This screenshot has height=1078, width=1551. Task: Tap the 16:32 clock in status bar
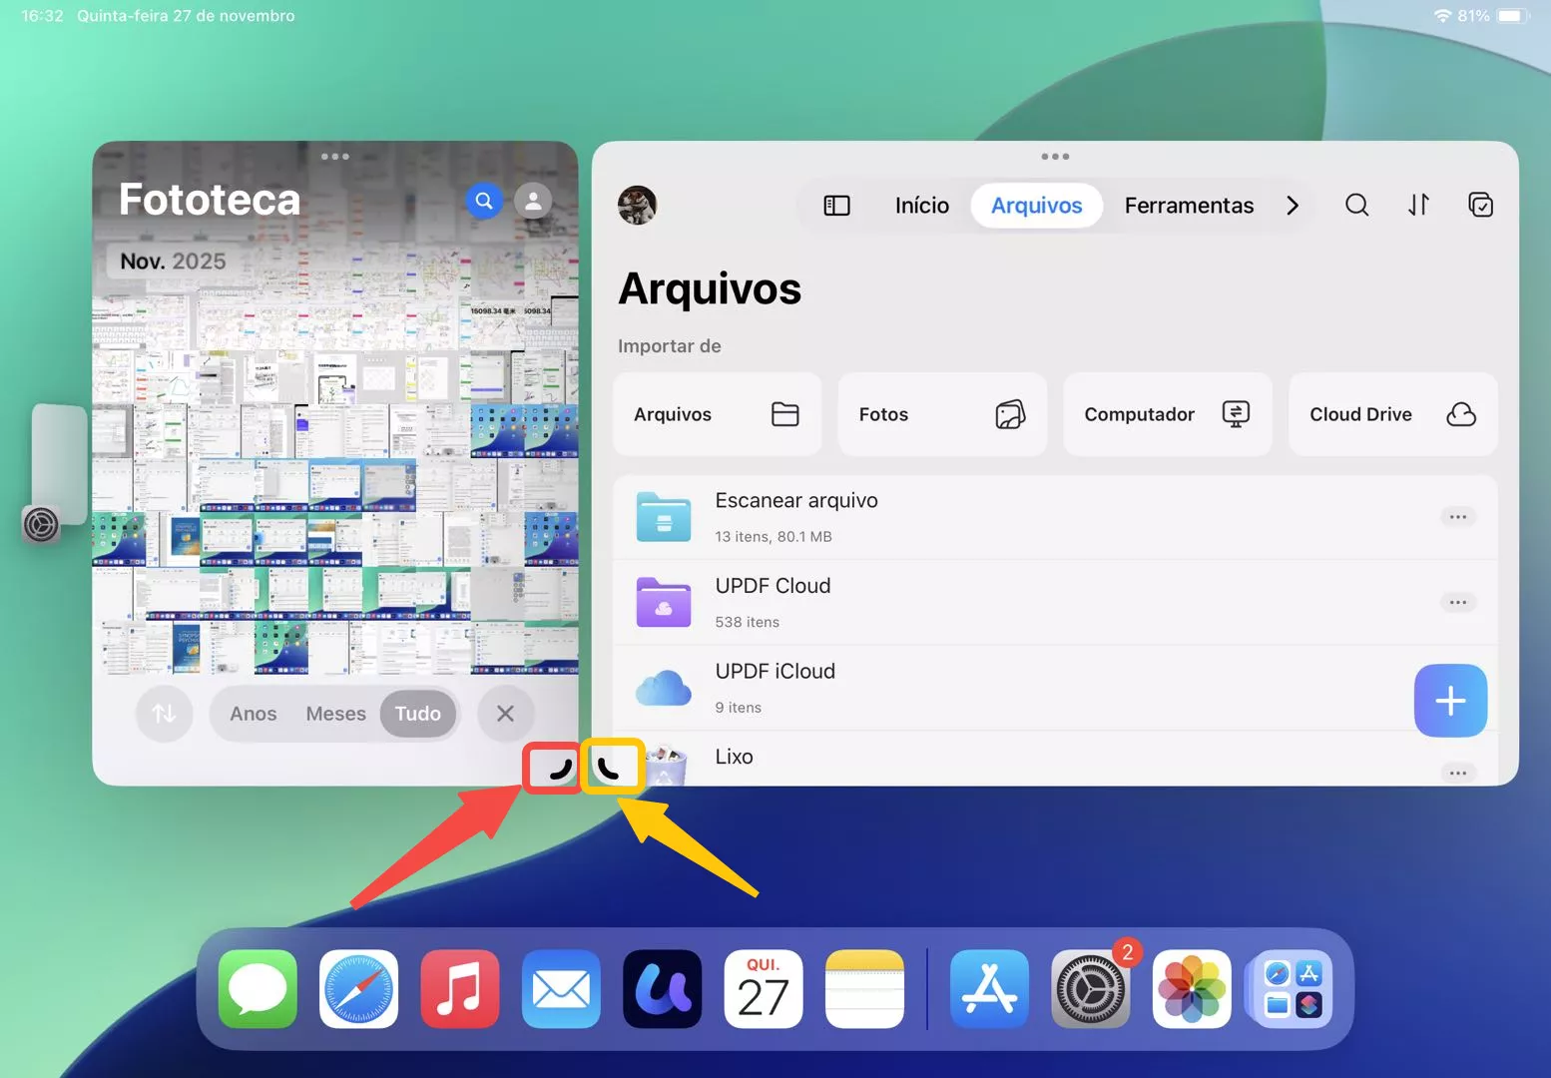coord(42,16)
